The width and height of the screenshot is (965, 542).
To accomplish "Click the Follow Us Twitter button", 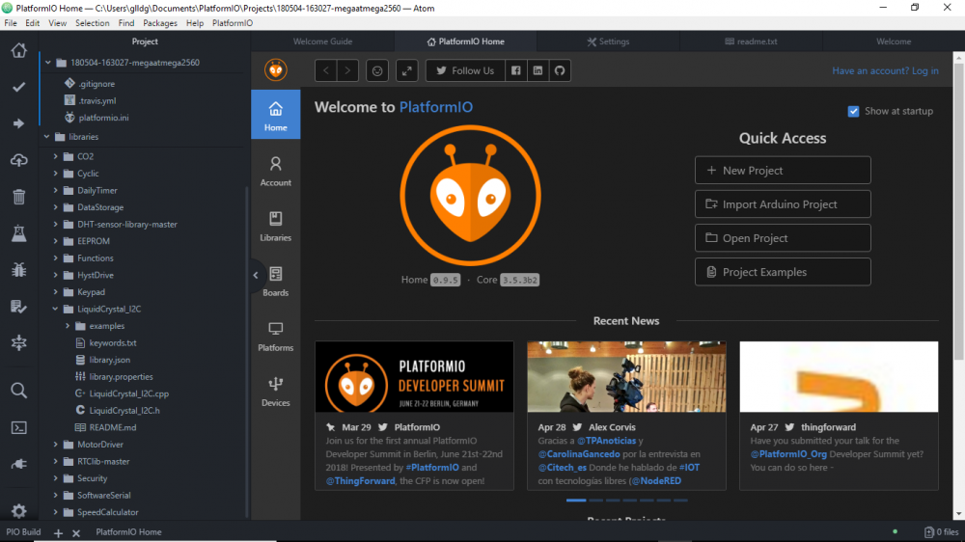I will [465, 70].
